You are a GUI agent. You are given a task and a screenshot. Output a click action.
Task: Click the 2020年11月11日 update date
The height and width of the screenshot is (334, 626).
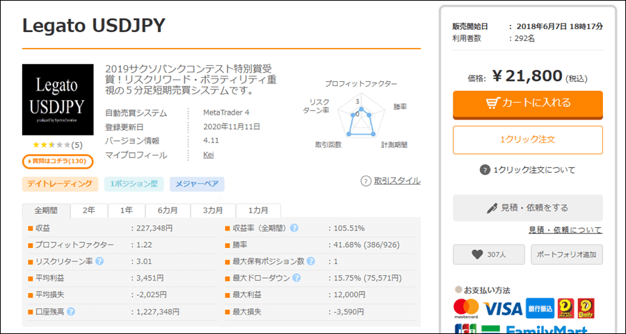(x=232, y=127)
